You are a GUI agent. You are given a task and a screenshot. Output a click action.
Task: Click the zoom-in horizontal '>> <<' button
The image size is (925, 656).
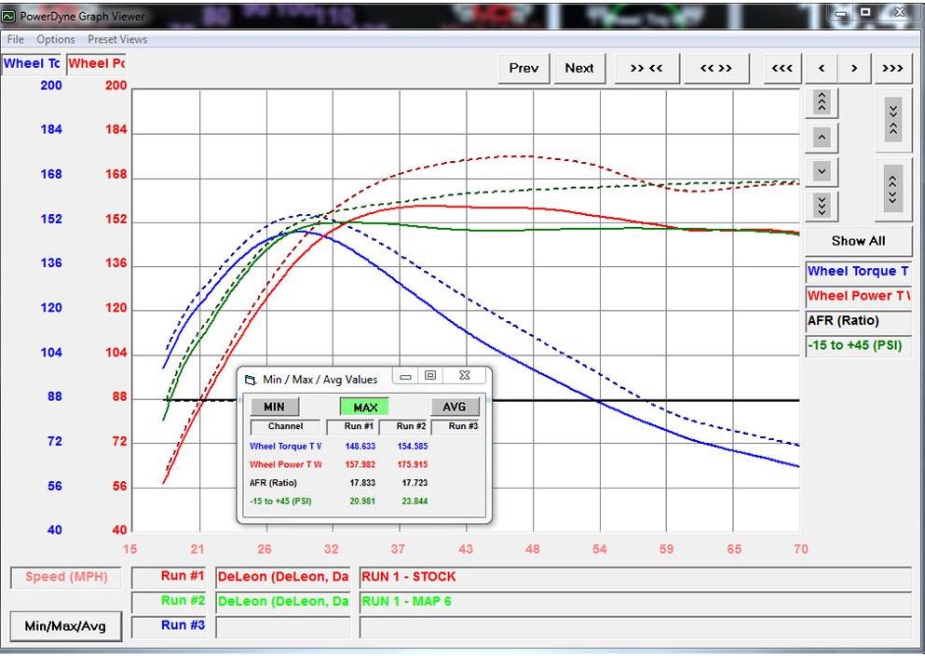(646, 68)
